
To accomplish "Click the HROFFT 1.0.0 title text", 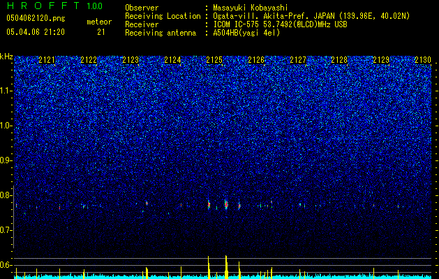I will [54, 6].
